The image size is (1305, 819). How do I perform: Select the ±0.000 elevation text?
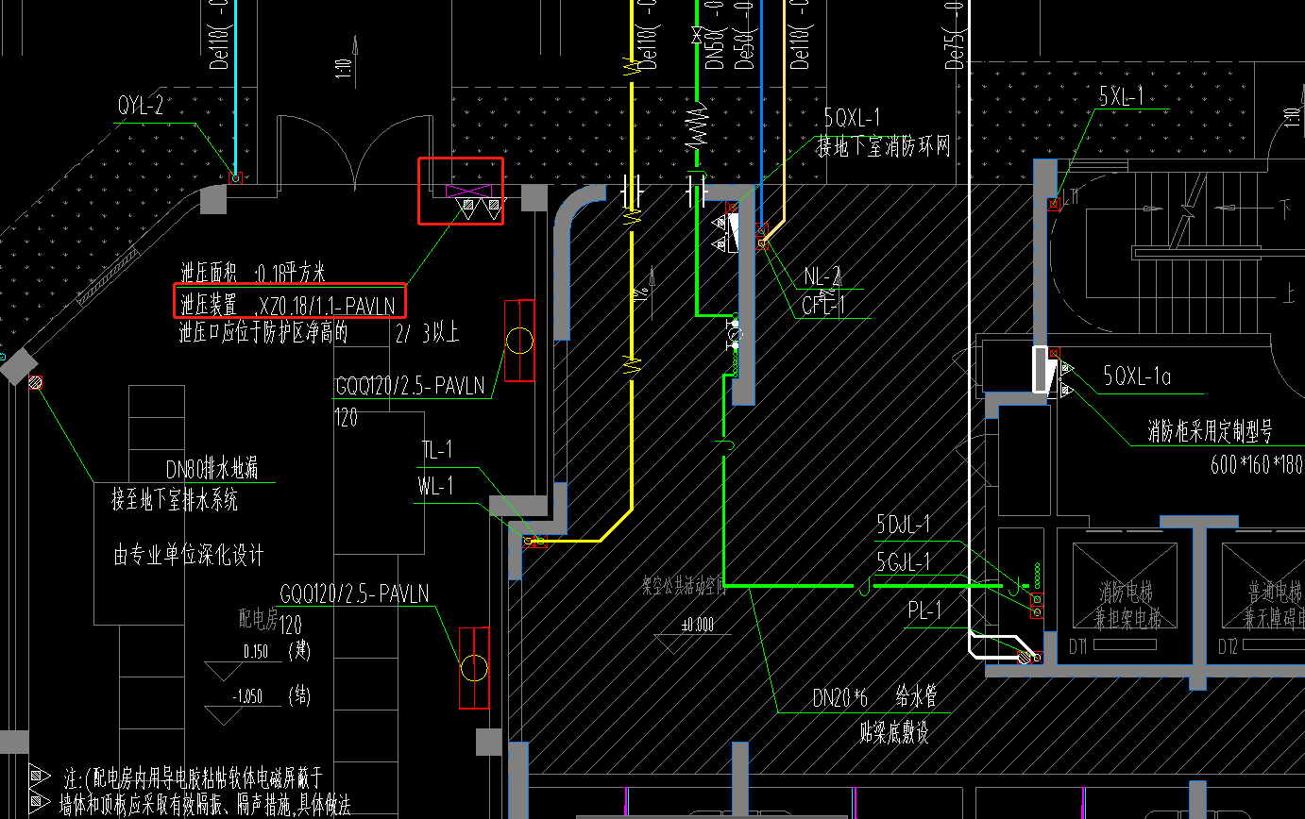pyautogui.click(x=698, y=624)
